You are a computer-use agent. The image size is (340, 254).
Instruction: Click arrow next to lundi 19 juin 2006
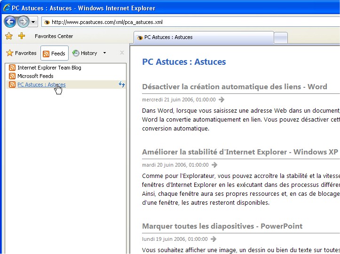coord(213,239)
